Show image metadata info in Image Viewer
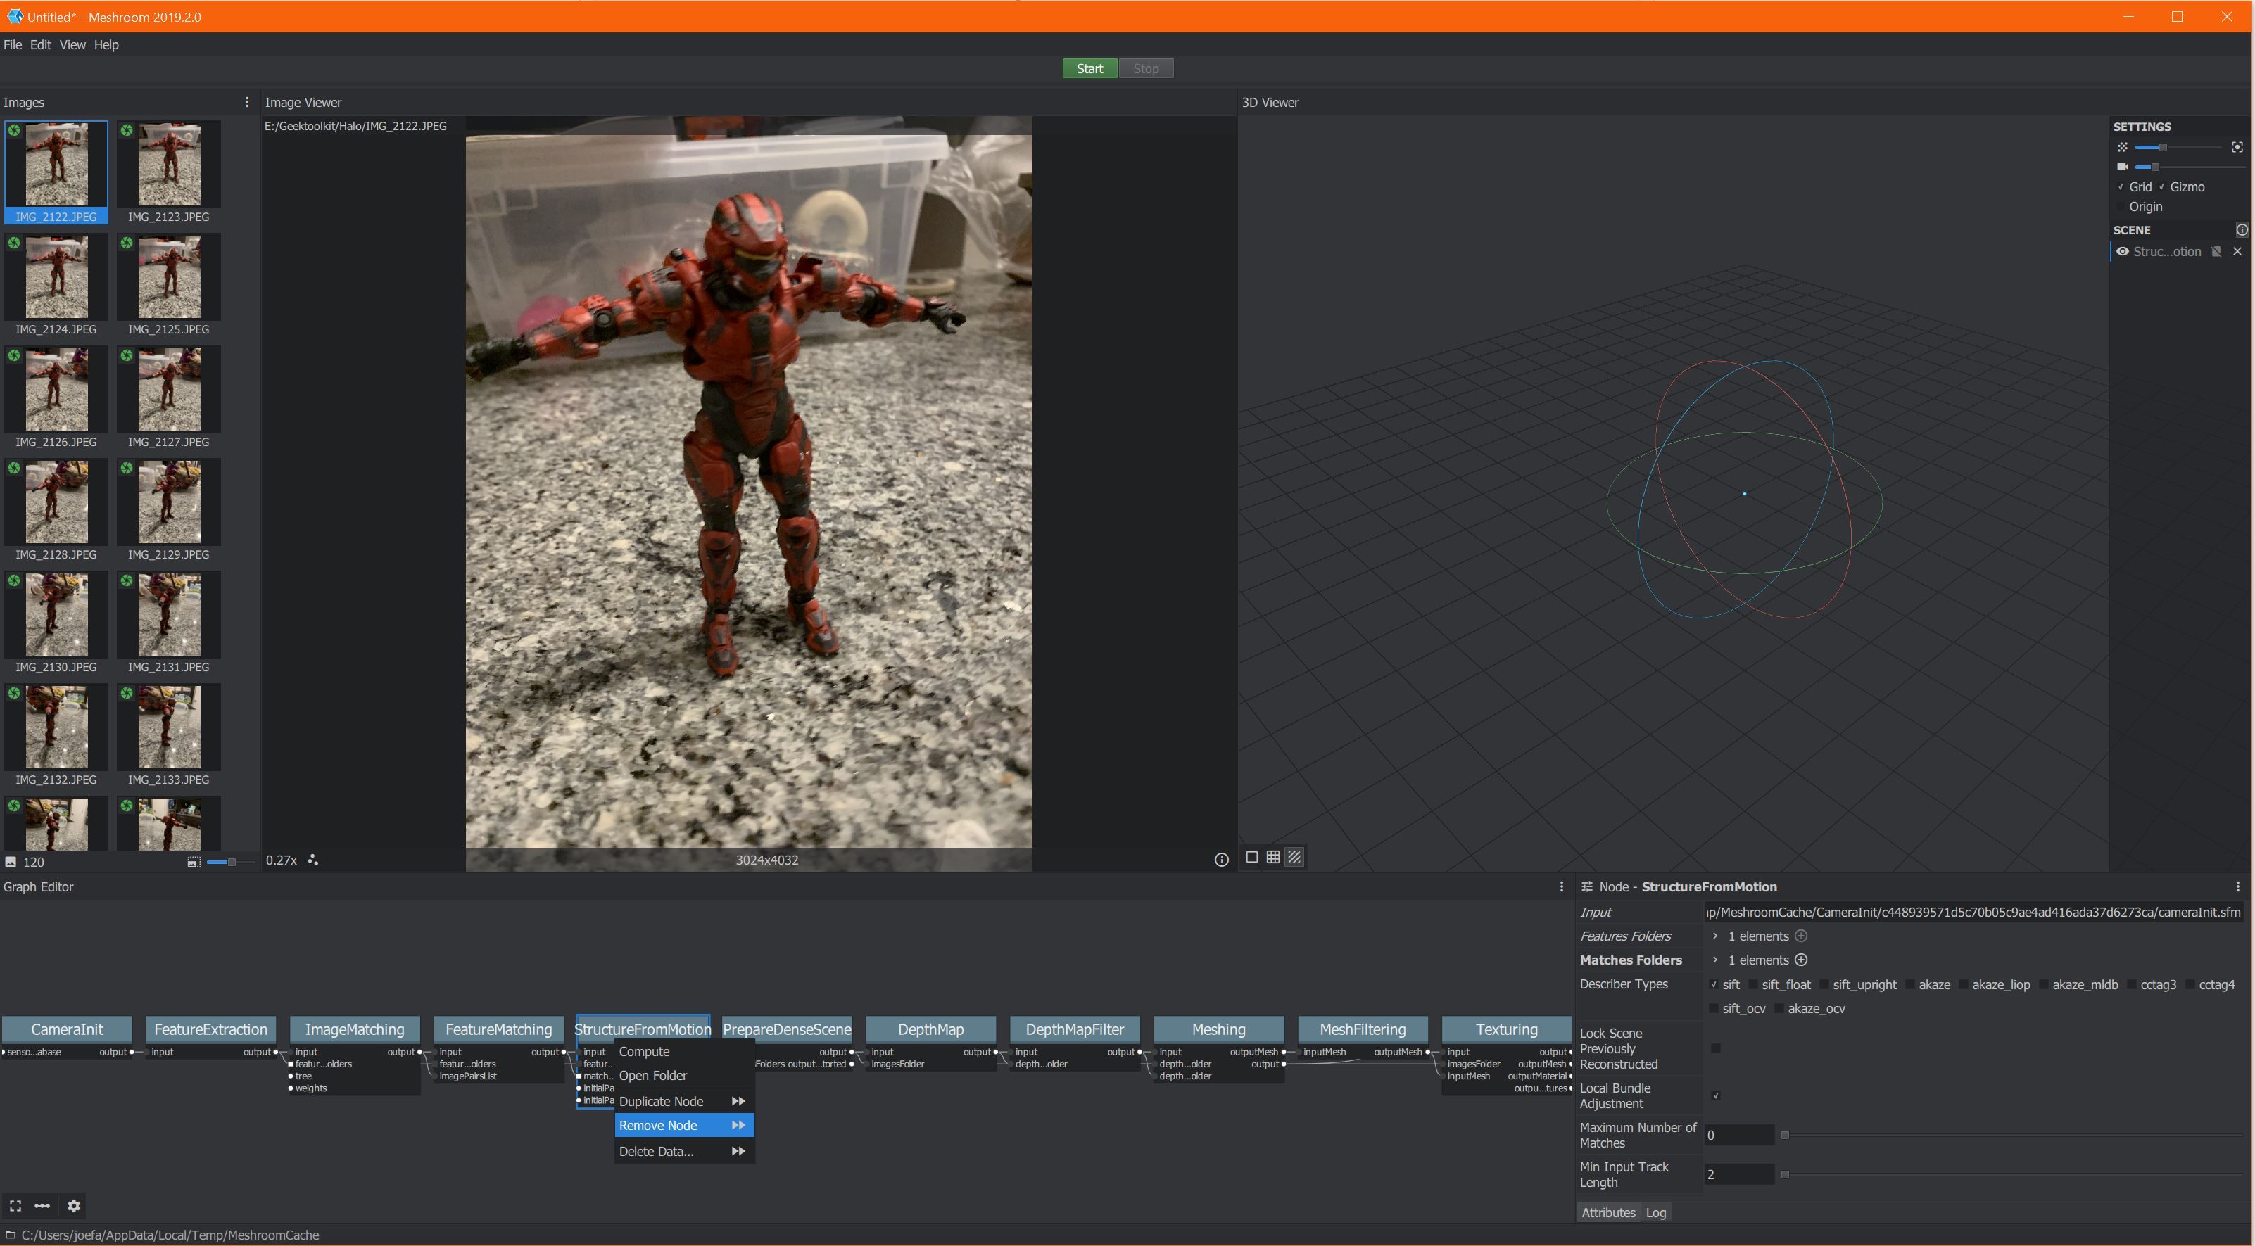The width and height of the screenshot is (2255, 1246). [x=1221, y=860]
